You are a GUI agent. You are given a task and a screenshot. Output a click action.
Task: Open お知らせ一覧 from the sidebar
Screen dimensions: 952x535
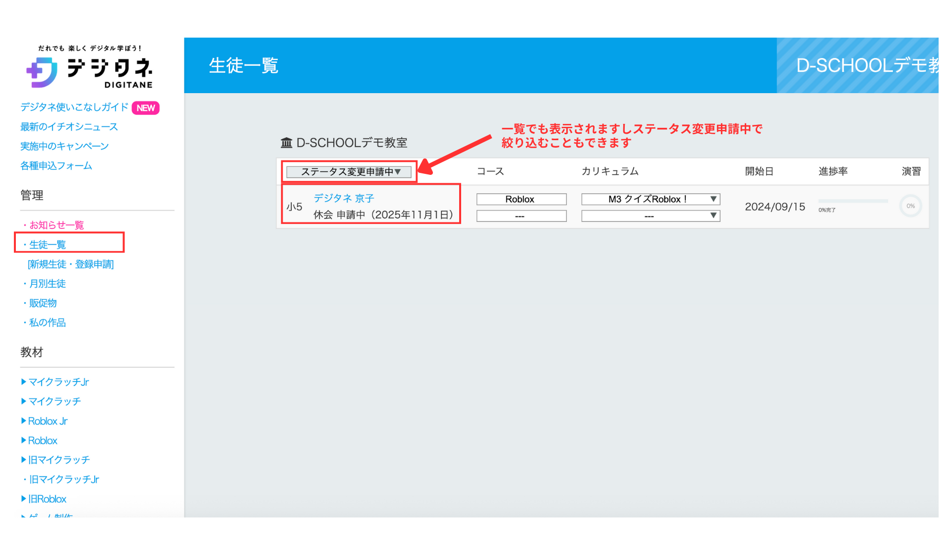pyautogui.click(x=56, y=224)
